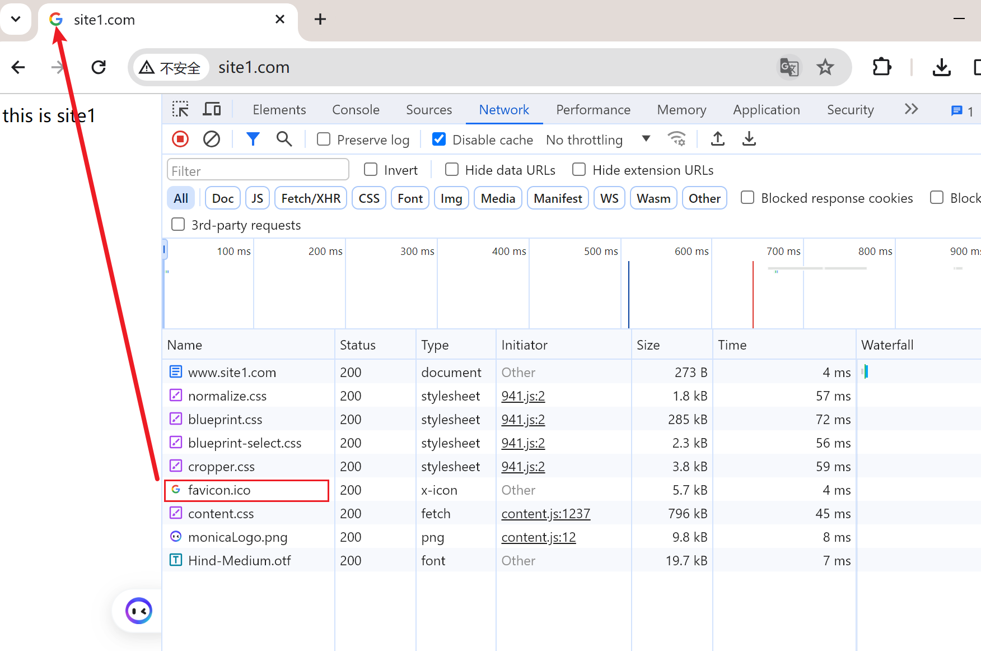The image size is (981, 651).
Task: Switch to the Console tab
Action: [356, 110]
